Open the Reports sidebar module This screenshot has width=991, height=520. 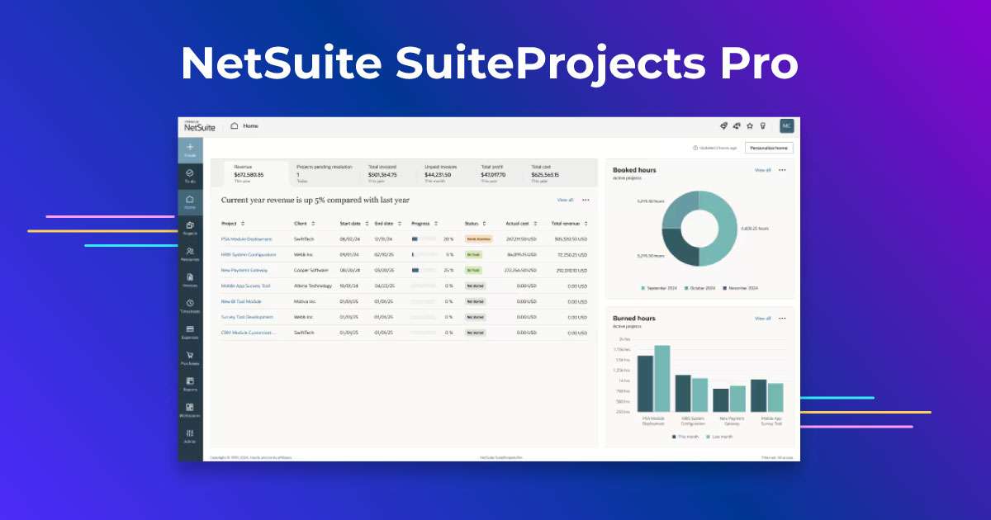click(x=190, y=384)
